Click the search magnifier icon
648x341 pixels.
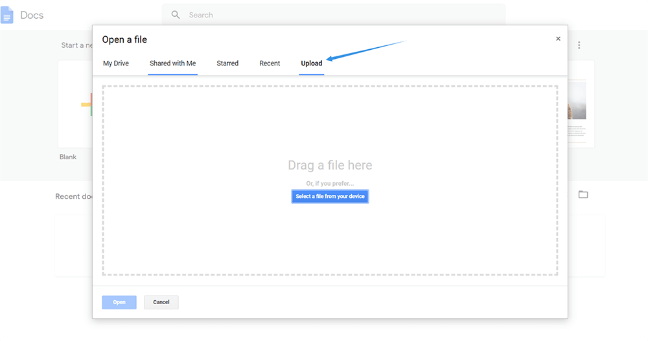pyautogui.click(x=176, y=15)
